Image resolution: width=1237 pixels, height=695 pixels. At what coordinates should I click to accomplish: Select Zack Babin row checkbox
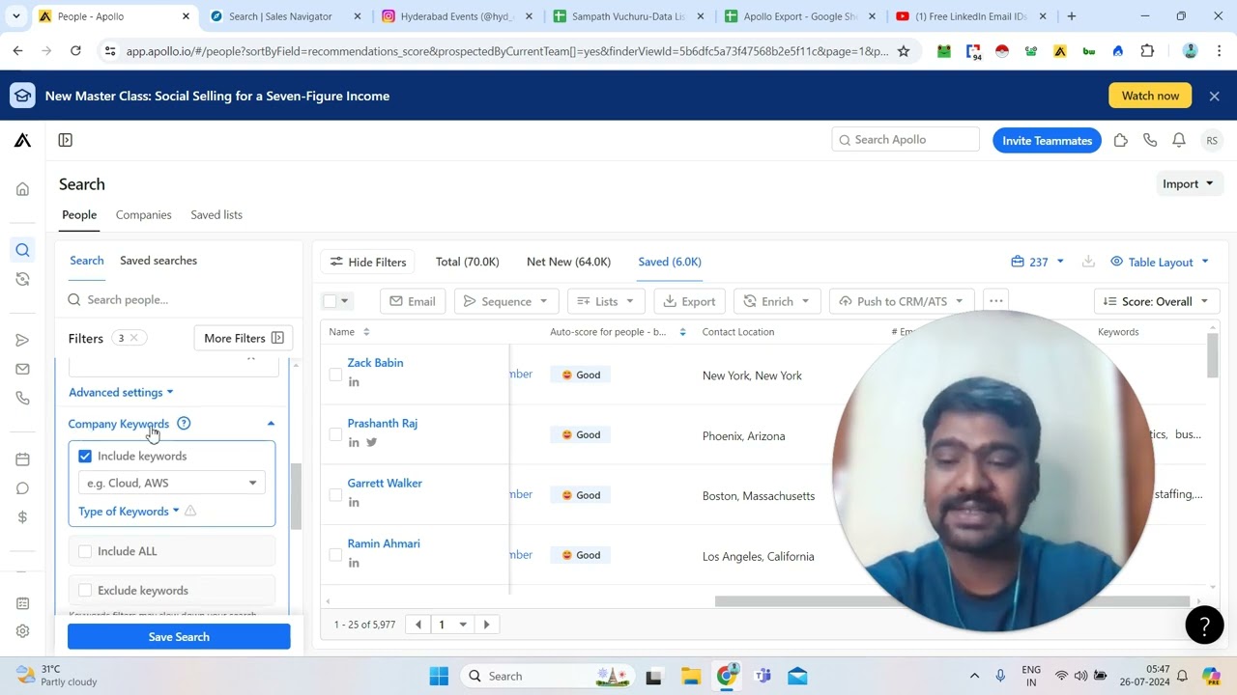coord(335,375)
